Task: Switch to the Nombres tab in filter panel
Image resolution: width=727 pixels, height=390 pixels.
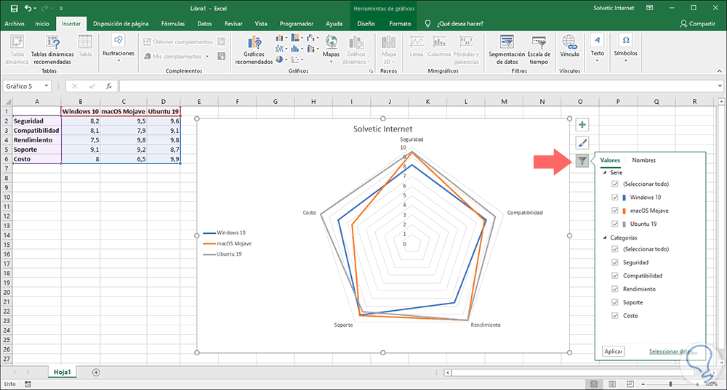Action: [643, 161]
